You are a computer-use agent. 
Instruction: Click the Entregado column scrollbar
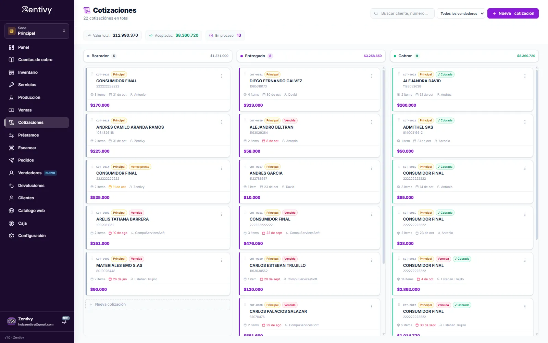point(384,166)
